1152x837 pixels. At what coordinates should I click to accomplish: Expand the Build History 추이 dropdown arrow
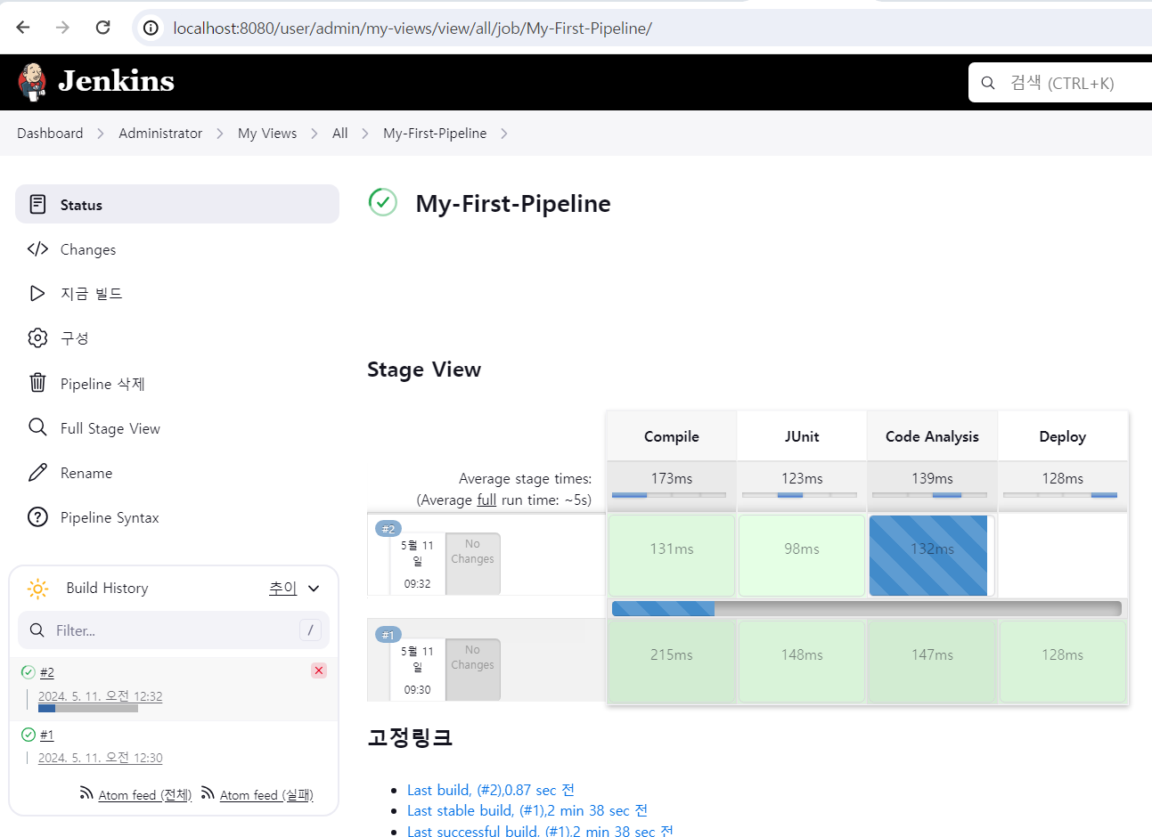[x=314, y=589]
